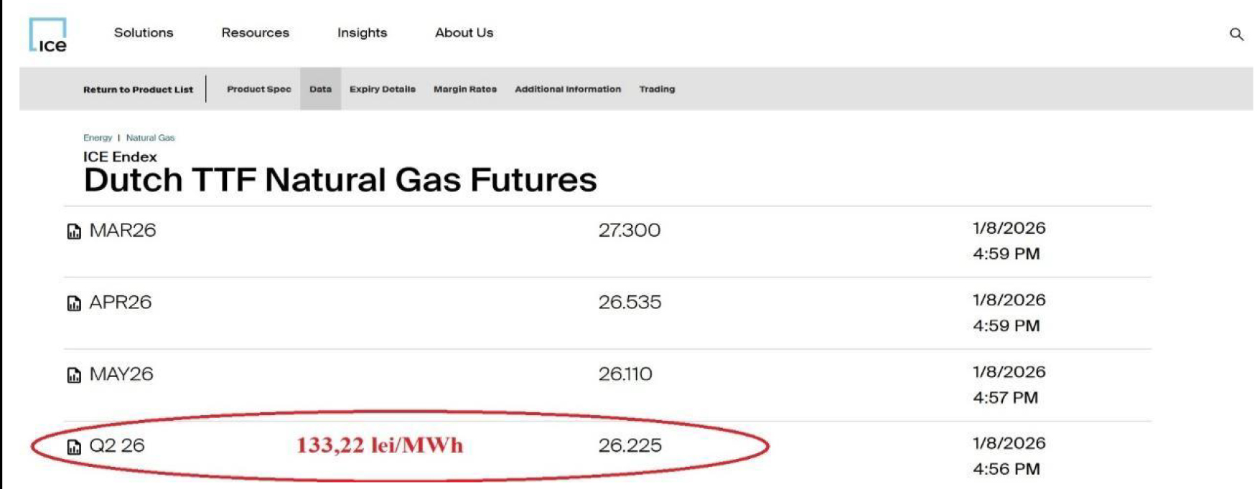
Task: Select the Data tab
Action: (x=320, y=90)
